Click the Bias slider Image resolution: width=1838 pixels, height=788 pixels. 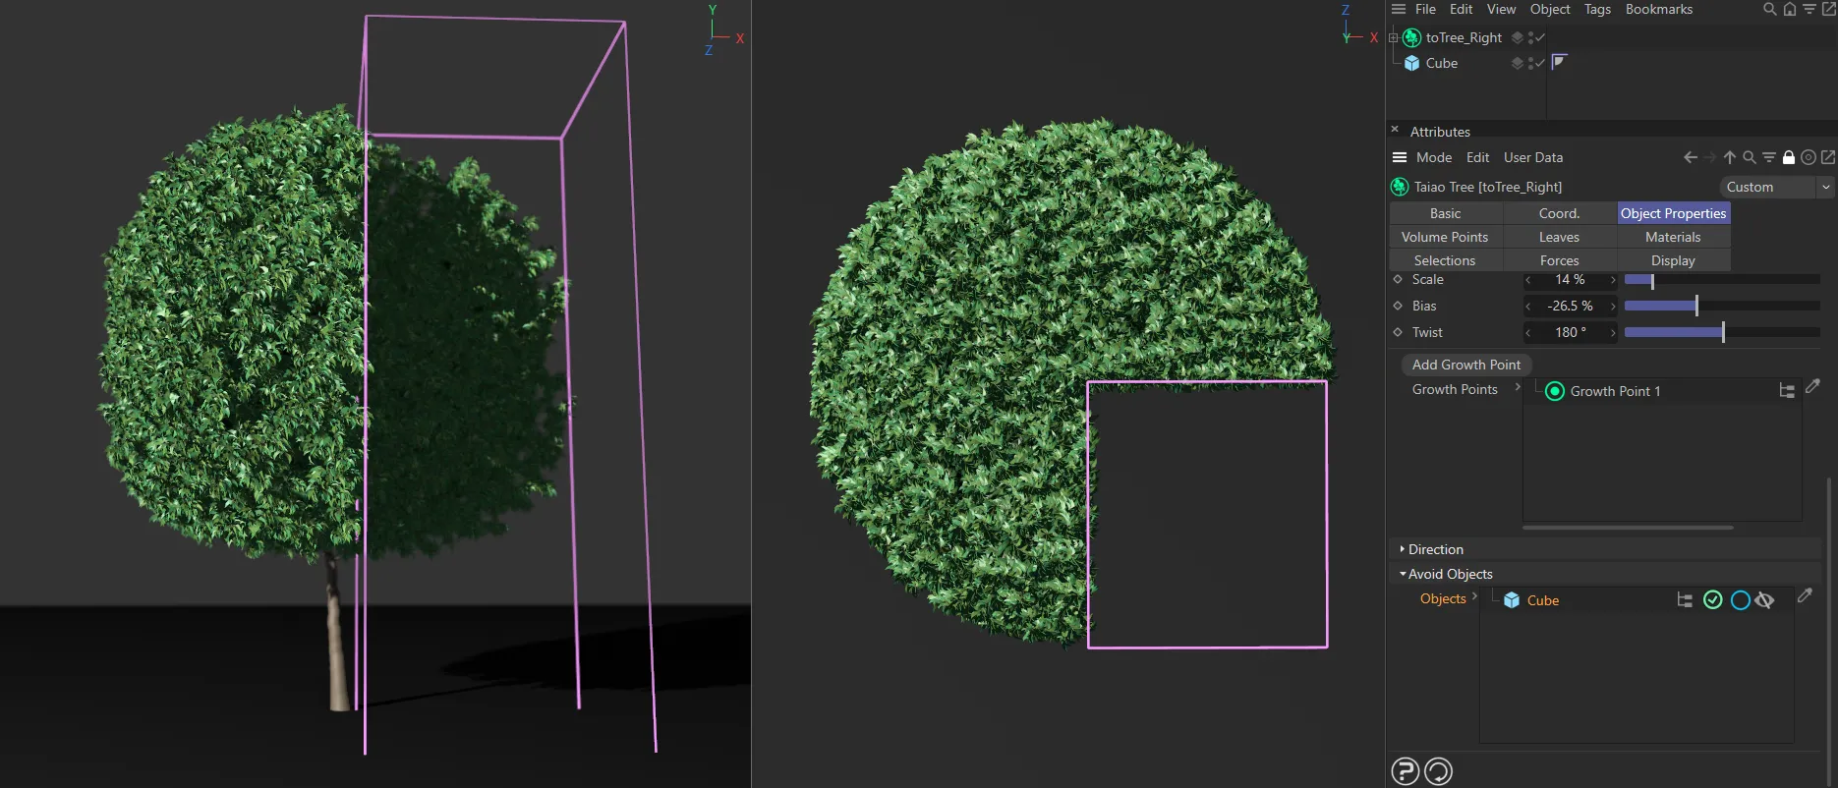coord(1721,307)
